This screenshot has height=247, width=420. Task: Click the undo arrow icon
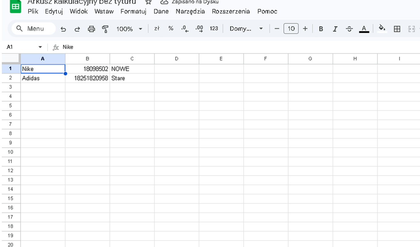click(x=63, y=29)
